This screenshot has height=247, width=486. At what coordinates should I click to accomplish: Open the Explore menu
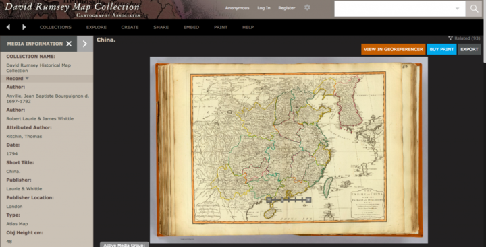(97, 27)
